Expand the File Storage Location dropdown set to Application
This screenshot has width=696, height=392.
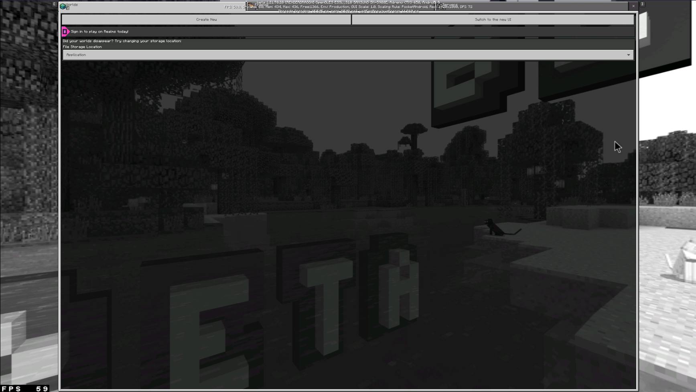[x=348, y=55]
